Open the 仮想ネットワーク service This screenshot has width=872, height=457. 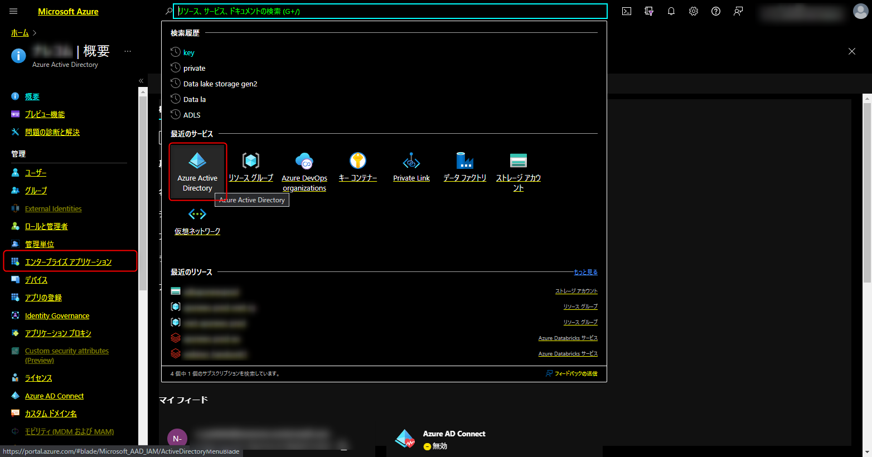click(x=197, y=222)
